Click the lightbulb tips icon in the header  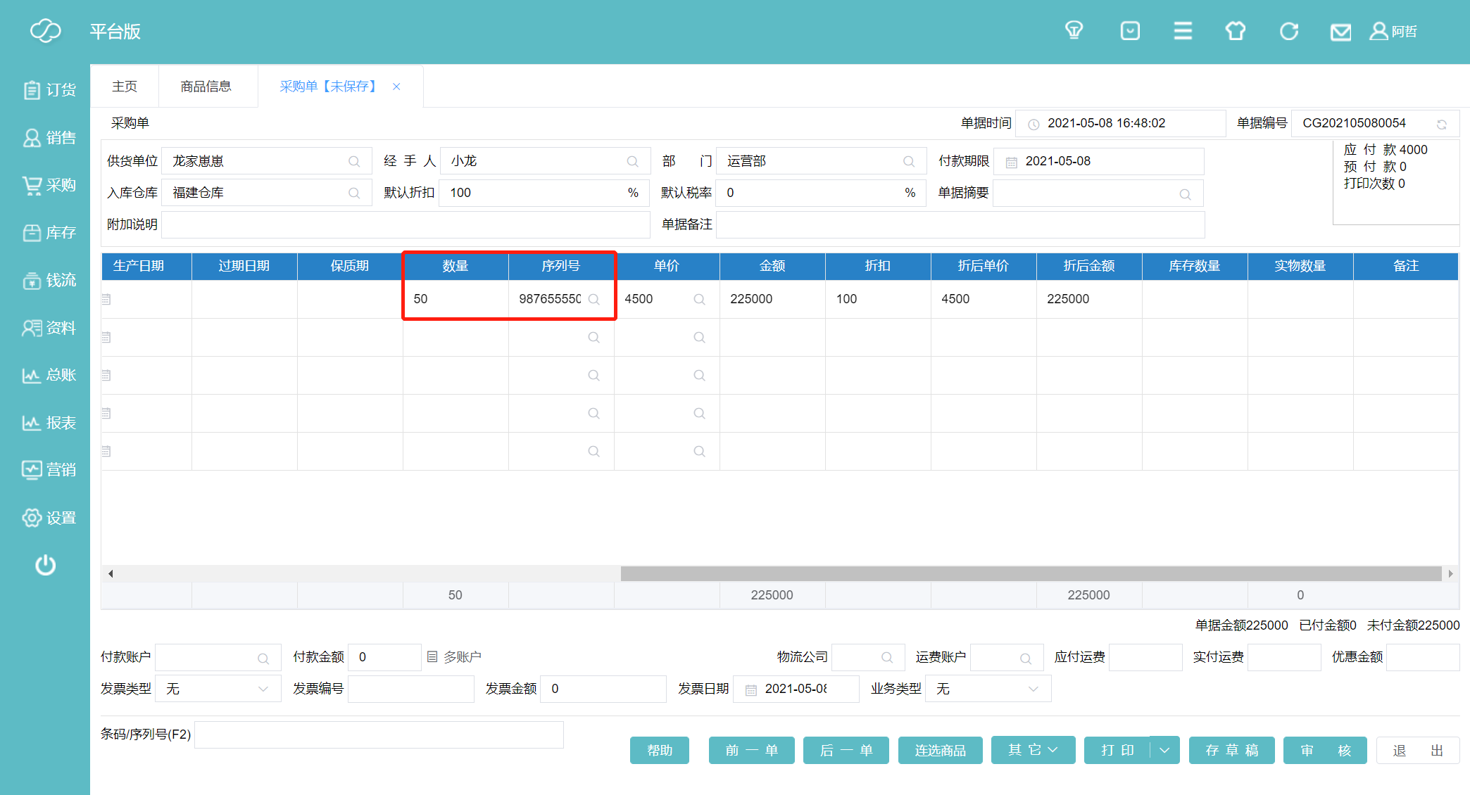(1074, 30)
